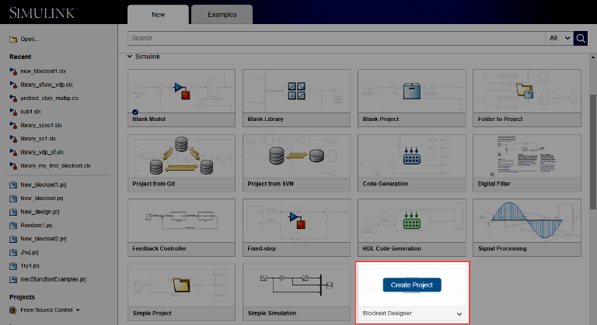Open recent project Try1.prj
The width and height of the screenshot is (597, 325).
click(30, 266)
